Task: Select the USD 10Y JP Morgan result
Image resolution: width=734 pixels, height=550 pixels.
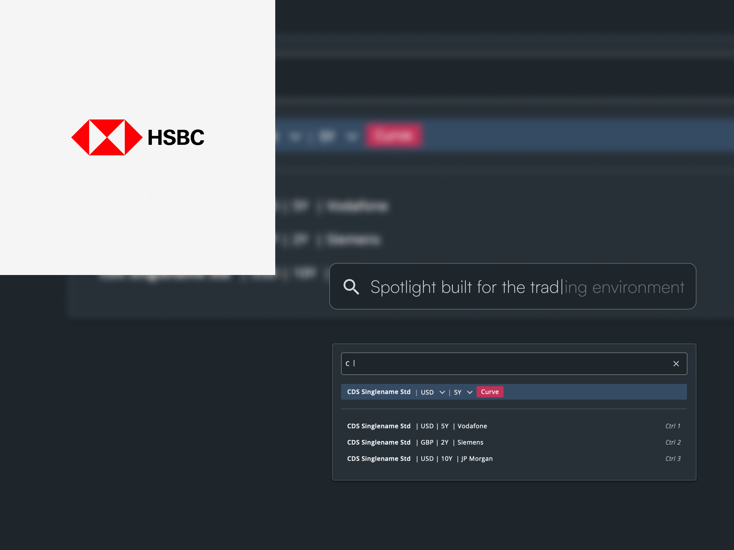Action: [x=514, y=459]
